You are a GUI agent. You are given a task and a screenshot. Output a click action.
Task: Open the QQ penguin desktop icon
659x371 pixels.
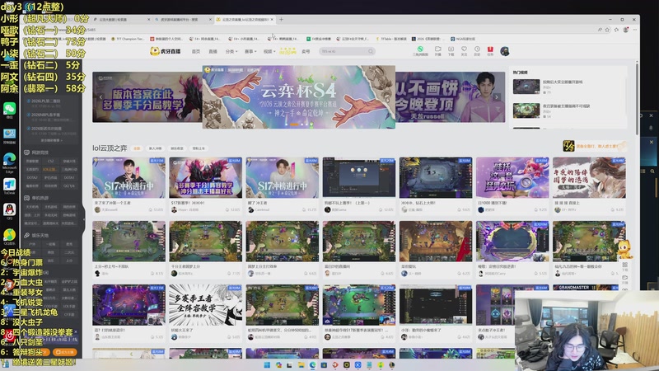tap(9, 210)
